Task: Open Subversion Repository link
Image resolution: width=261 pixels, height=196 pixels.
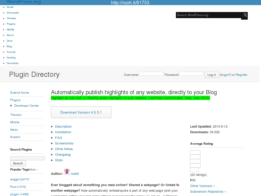Action: [x=208, y=192]
